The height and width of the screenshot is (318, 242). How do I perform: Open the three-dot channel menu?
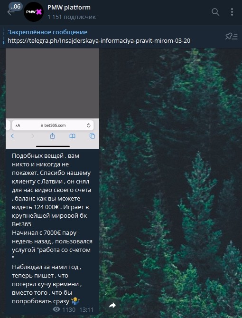(232, 12)
